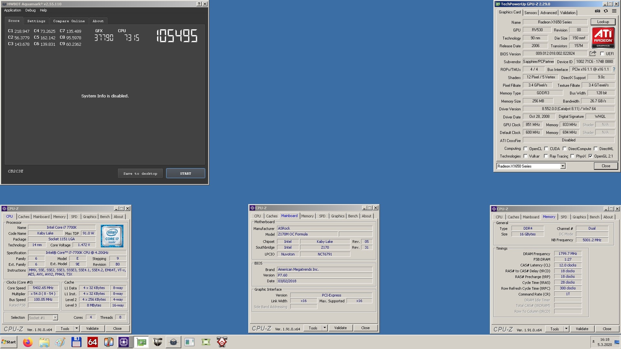Open the green X DirectX taskbar icon

206,342
